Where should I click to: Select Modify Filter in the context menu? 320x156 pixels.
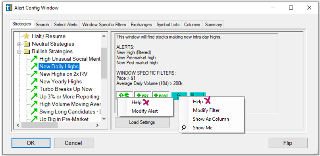[206, 110]
